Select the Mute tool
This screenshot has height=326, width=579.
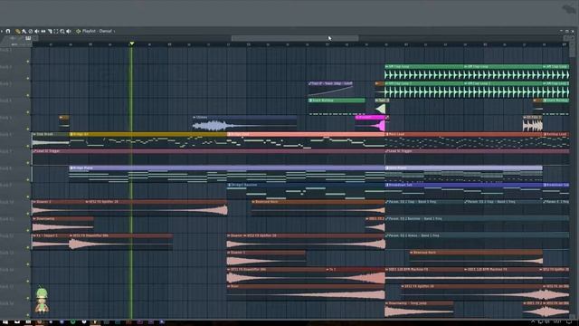tap(37, 32)
